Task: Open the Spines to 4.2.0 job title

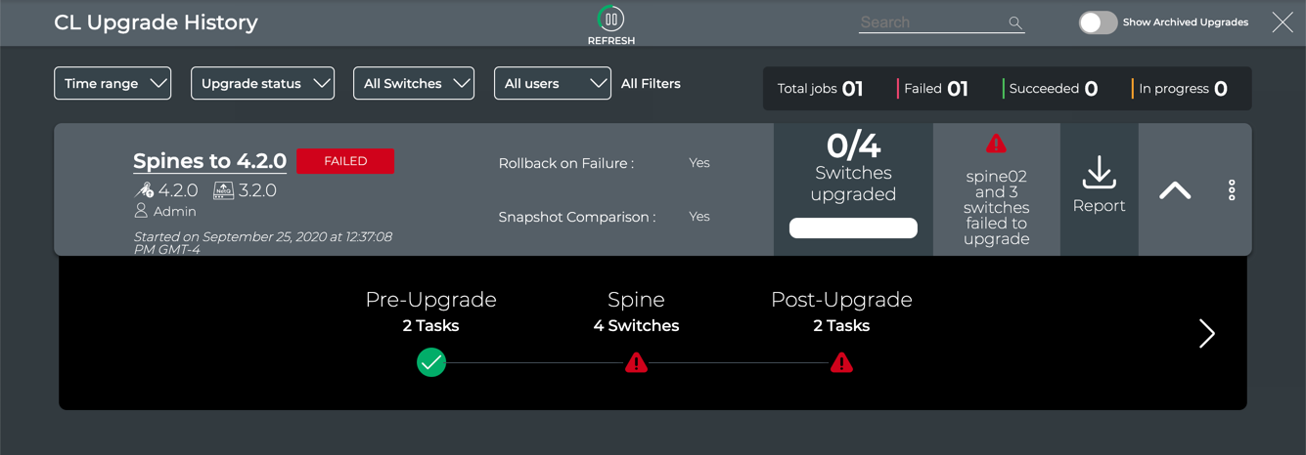Action: (209, 161)
